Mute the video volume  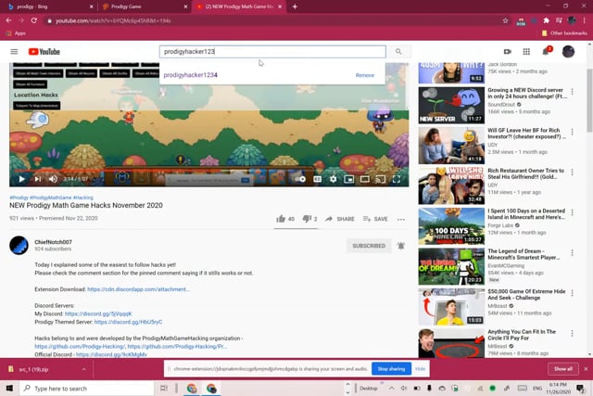pos(54,179)
